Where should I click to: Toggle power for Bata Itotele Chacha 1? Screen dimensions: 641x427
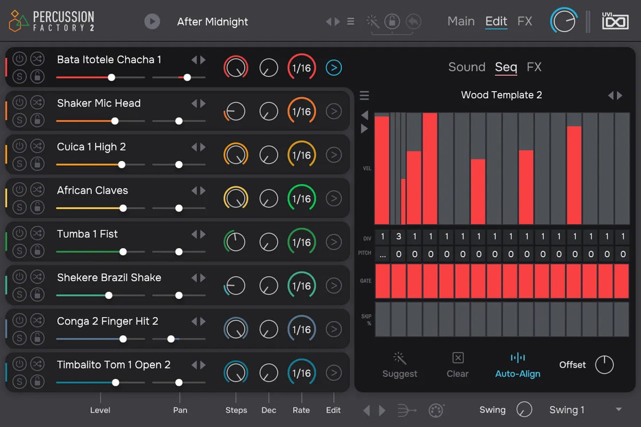pos(19,58)
